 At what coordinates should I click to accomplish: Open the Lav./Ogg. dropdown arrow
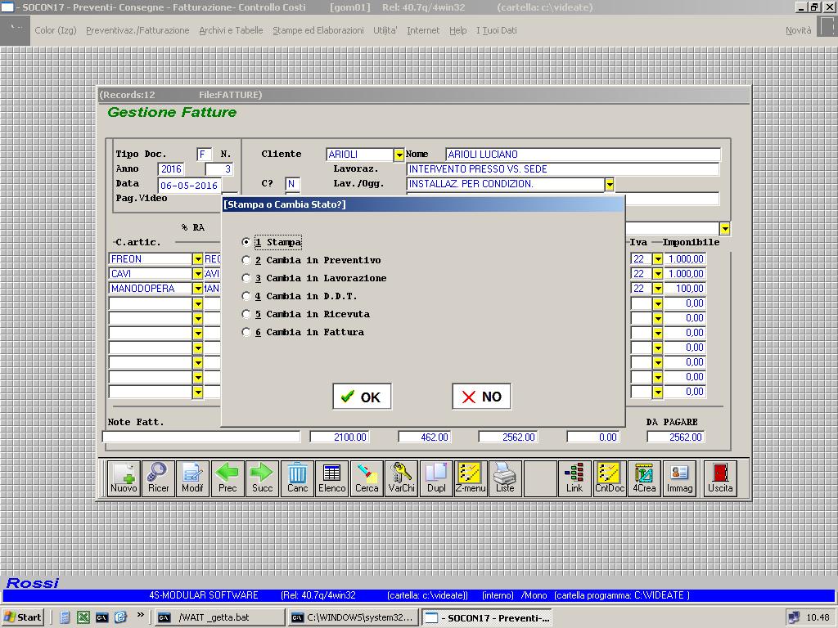click(x=609, y=185)
